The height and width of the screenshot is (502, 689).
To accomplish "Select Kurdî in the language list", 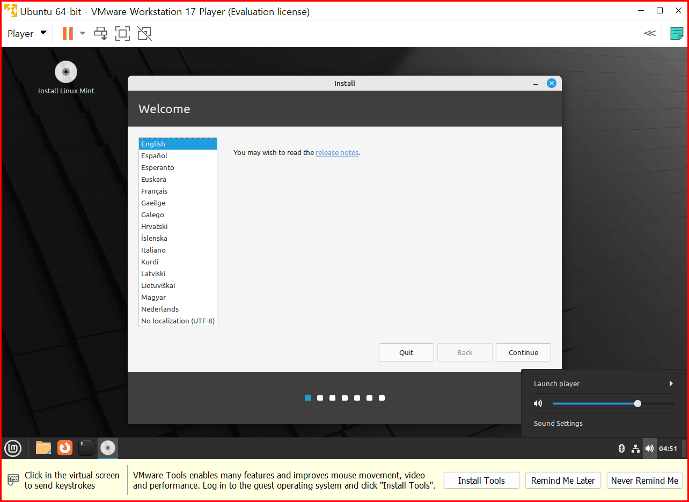I will click(178, 262).
